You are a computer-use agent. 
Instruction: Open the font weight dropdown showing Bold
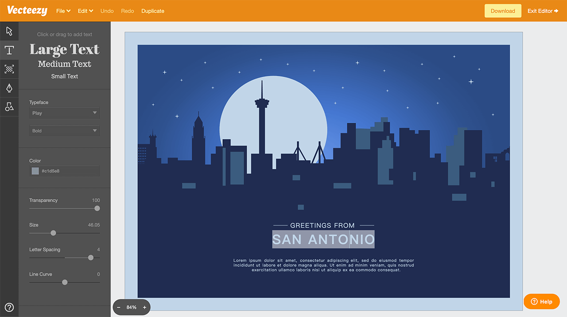click(64, 131)
